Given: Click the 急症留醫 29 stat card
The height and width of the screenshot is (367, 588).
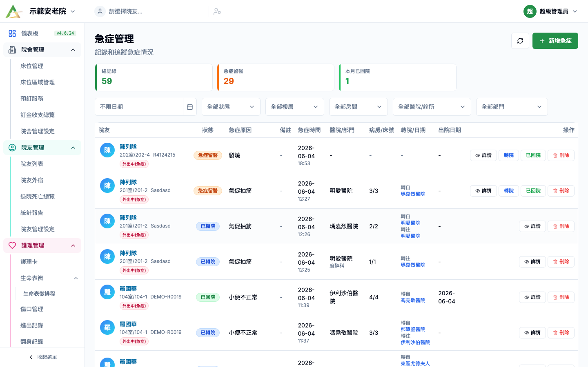Looking at the screenshot, I should 276,77.
